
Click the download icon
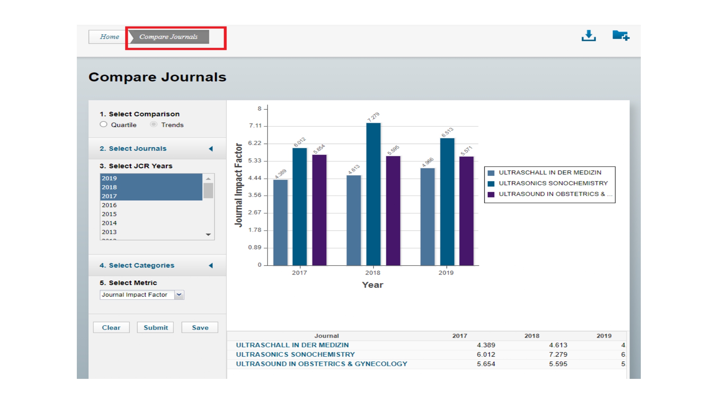click(588, 36)
